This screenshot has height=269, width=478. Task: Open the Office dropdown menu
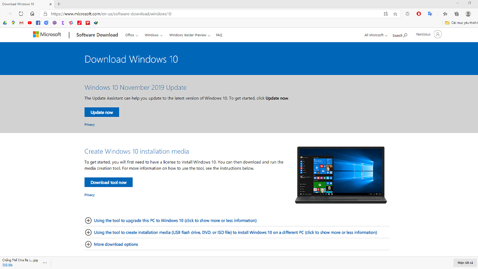131,35
